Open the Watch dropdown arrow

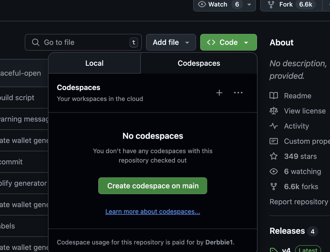coord(249,5)
